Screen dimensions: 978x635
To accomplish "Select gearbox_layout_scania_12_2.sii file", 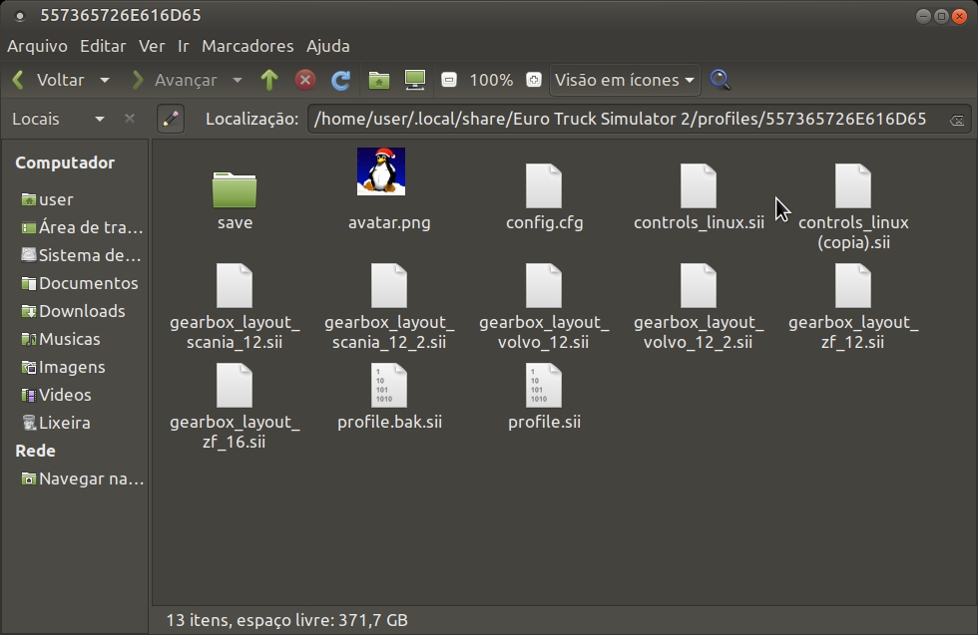I will pyautogui.click(x=389, y=307).
